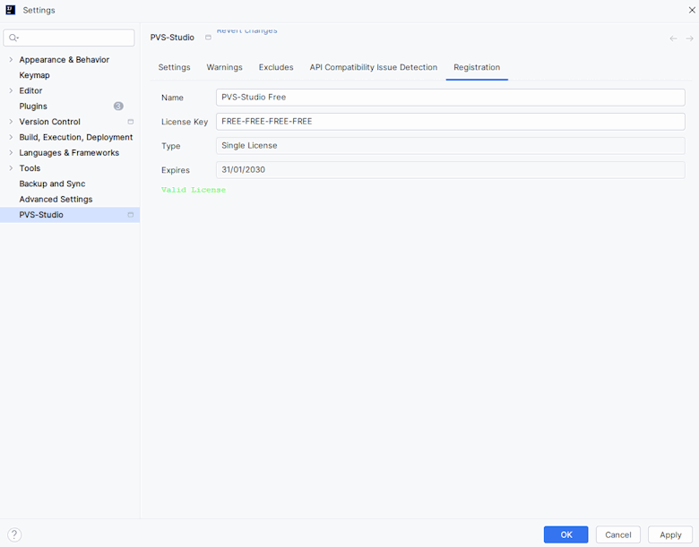
Task: Select Build, Execution, Deployment item
Action: (76, 137)
